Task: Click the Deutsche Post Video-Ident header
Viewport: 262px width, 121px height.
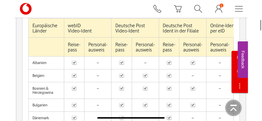Action: [x=130, y=28]
